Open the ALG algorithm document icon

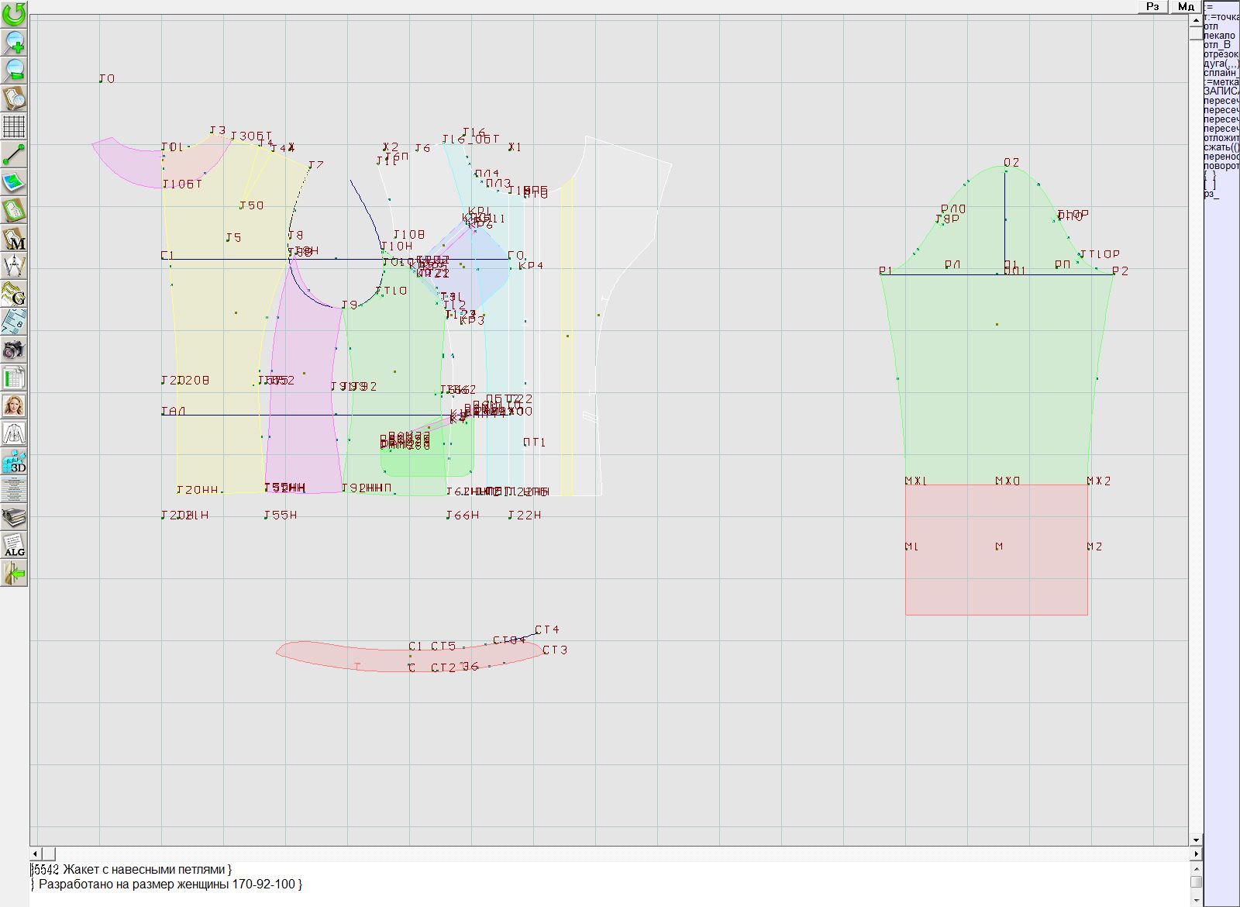[x=14, y=545]
